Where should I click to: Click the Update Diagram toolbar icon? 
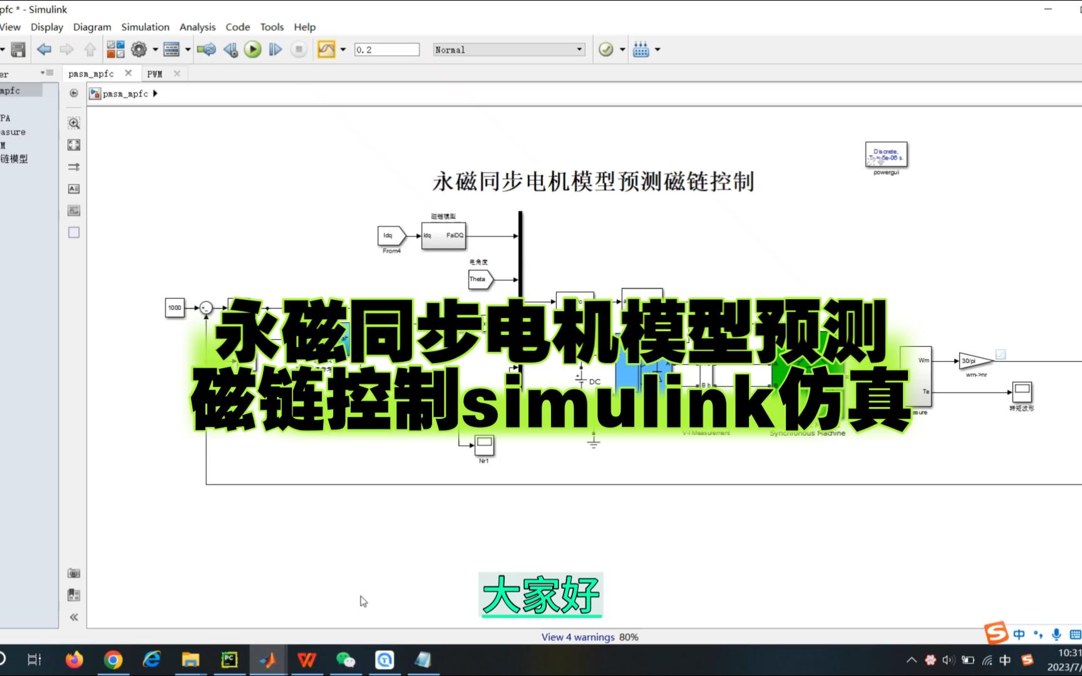point(206,49)
